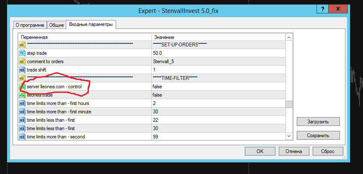Image resolution: width=363 pixels, height=174 pixels.
Task: Switch to the Общие tab
Action: [x=57, y=25]
